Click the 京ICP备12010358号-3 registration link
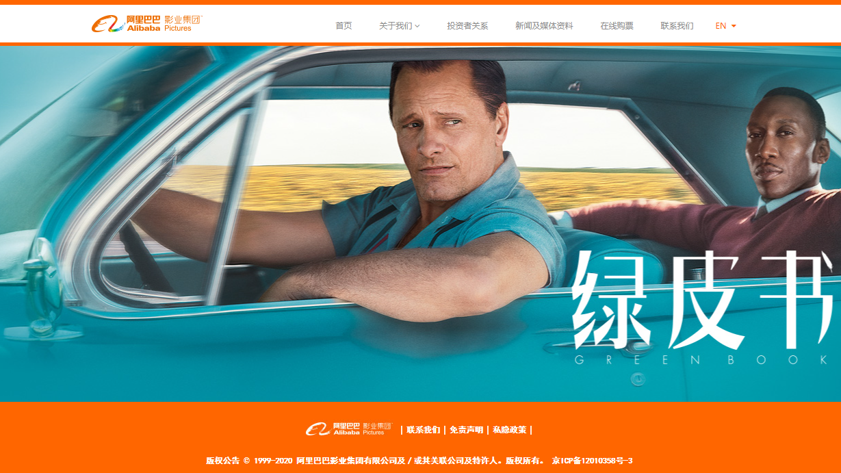Screen dimensions: 841x473 pos(593,461)
